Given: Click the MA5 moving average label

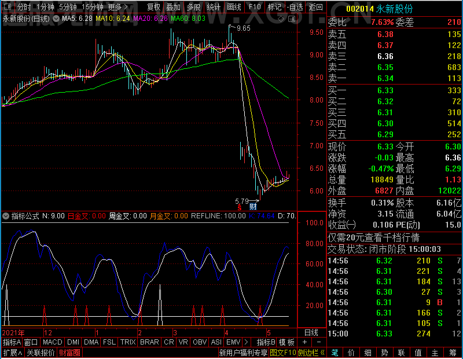Looking at the screenshot, I should (77, 19).
